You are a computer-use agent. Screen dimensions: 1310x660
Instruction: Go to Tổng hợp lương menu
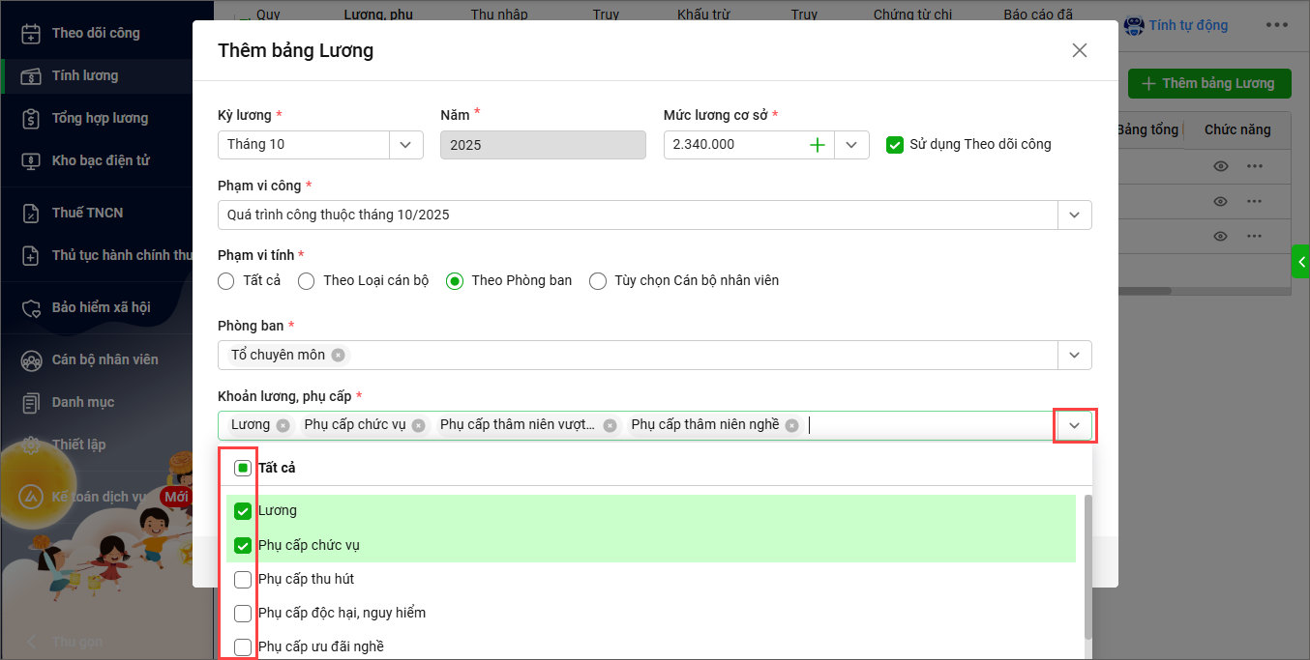100,118
